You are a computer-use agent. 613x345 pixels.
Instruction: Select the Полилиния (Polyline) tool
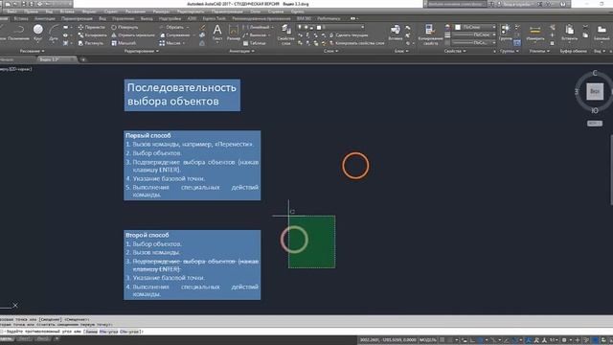(x=18, y=33)
